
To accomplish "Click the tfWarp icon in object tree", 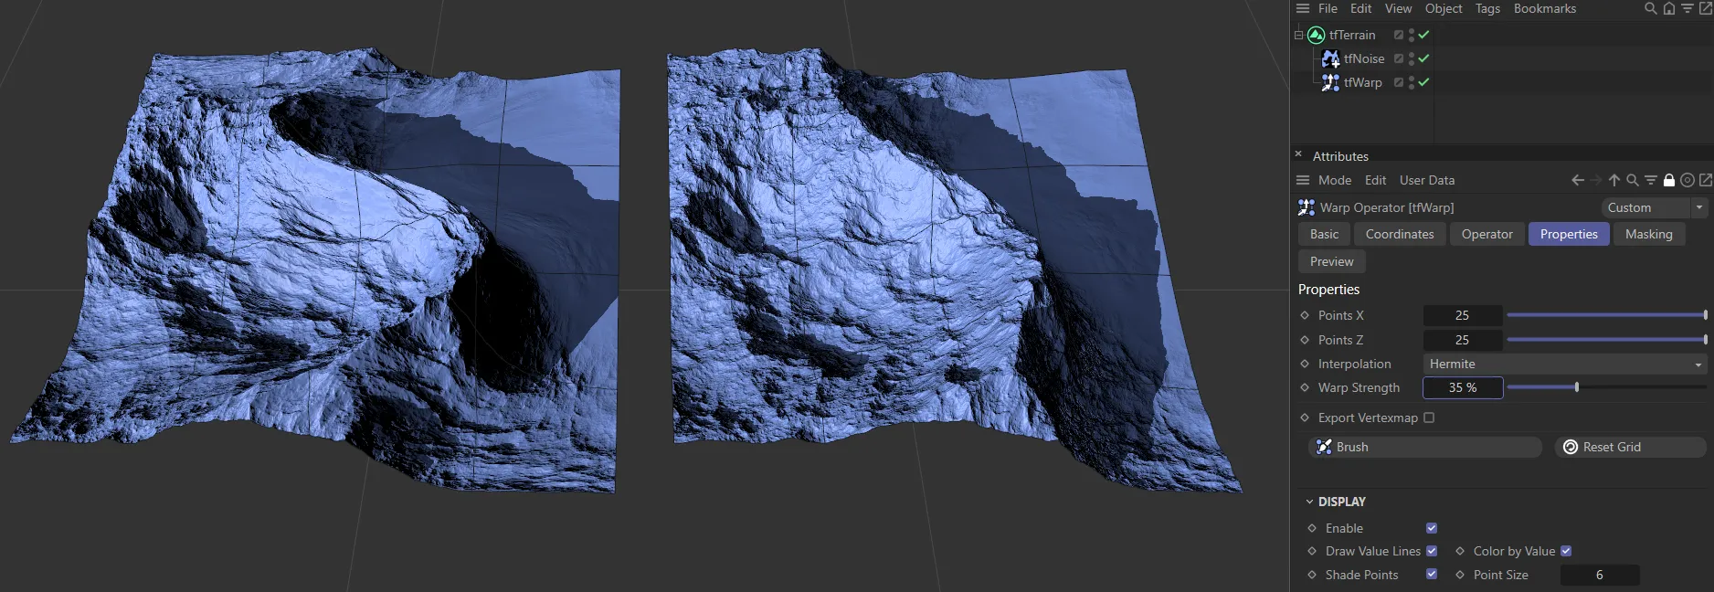I will tap(1330, 82).
